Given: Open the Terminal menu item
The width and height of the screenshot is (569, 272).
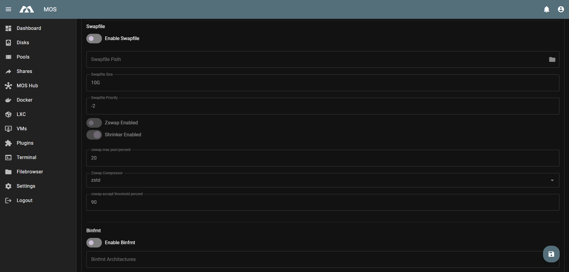Looking at the screenshot, I should tap(26, 158).
